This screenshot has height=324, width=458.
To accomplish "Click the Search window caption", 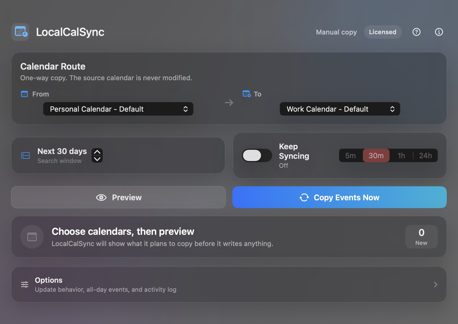I will coord(59,161).
